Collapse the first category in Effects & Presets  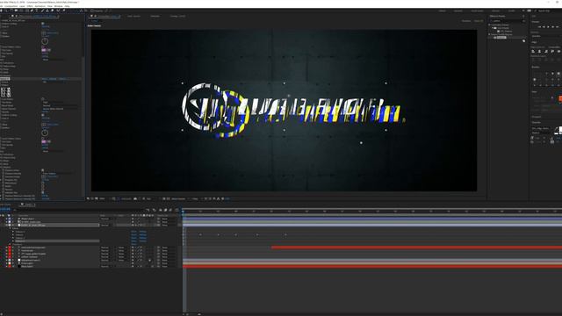click(489, 25)
